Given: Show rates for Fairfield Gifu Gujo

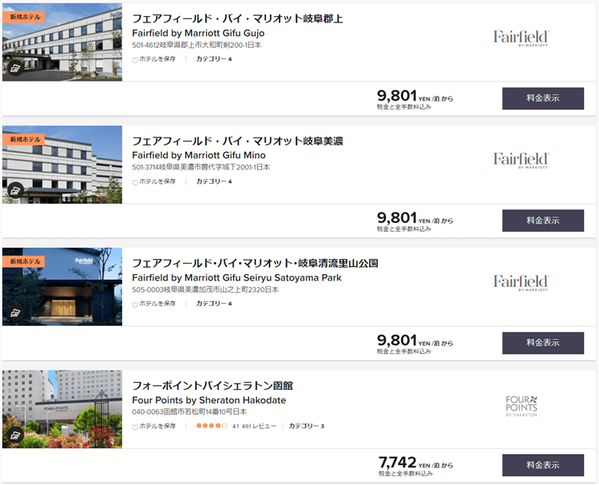Looking at the screenshot, I should click(x=543, y=98).
